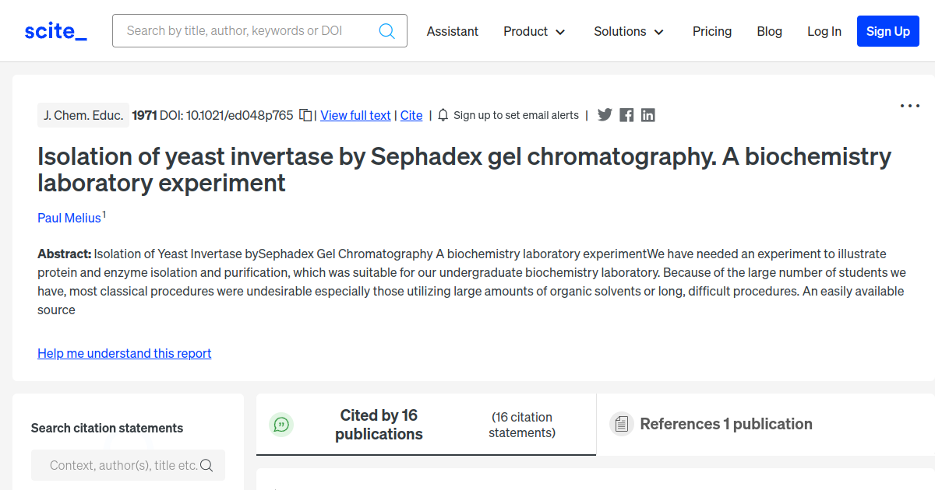Open the Pricing page
Viewport: 935px width, 490px height.
(711, 31)
